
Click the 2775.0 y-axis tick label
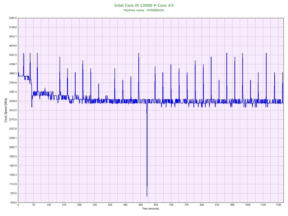tap(10, 120)
